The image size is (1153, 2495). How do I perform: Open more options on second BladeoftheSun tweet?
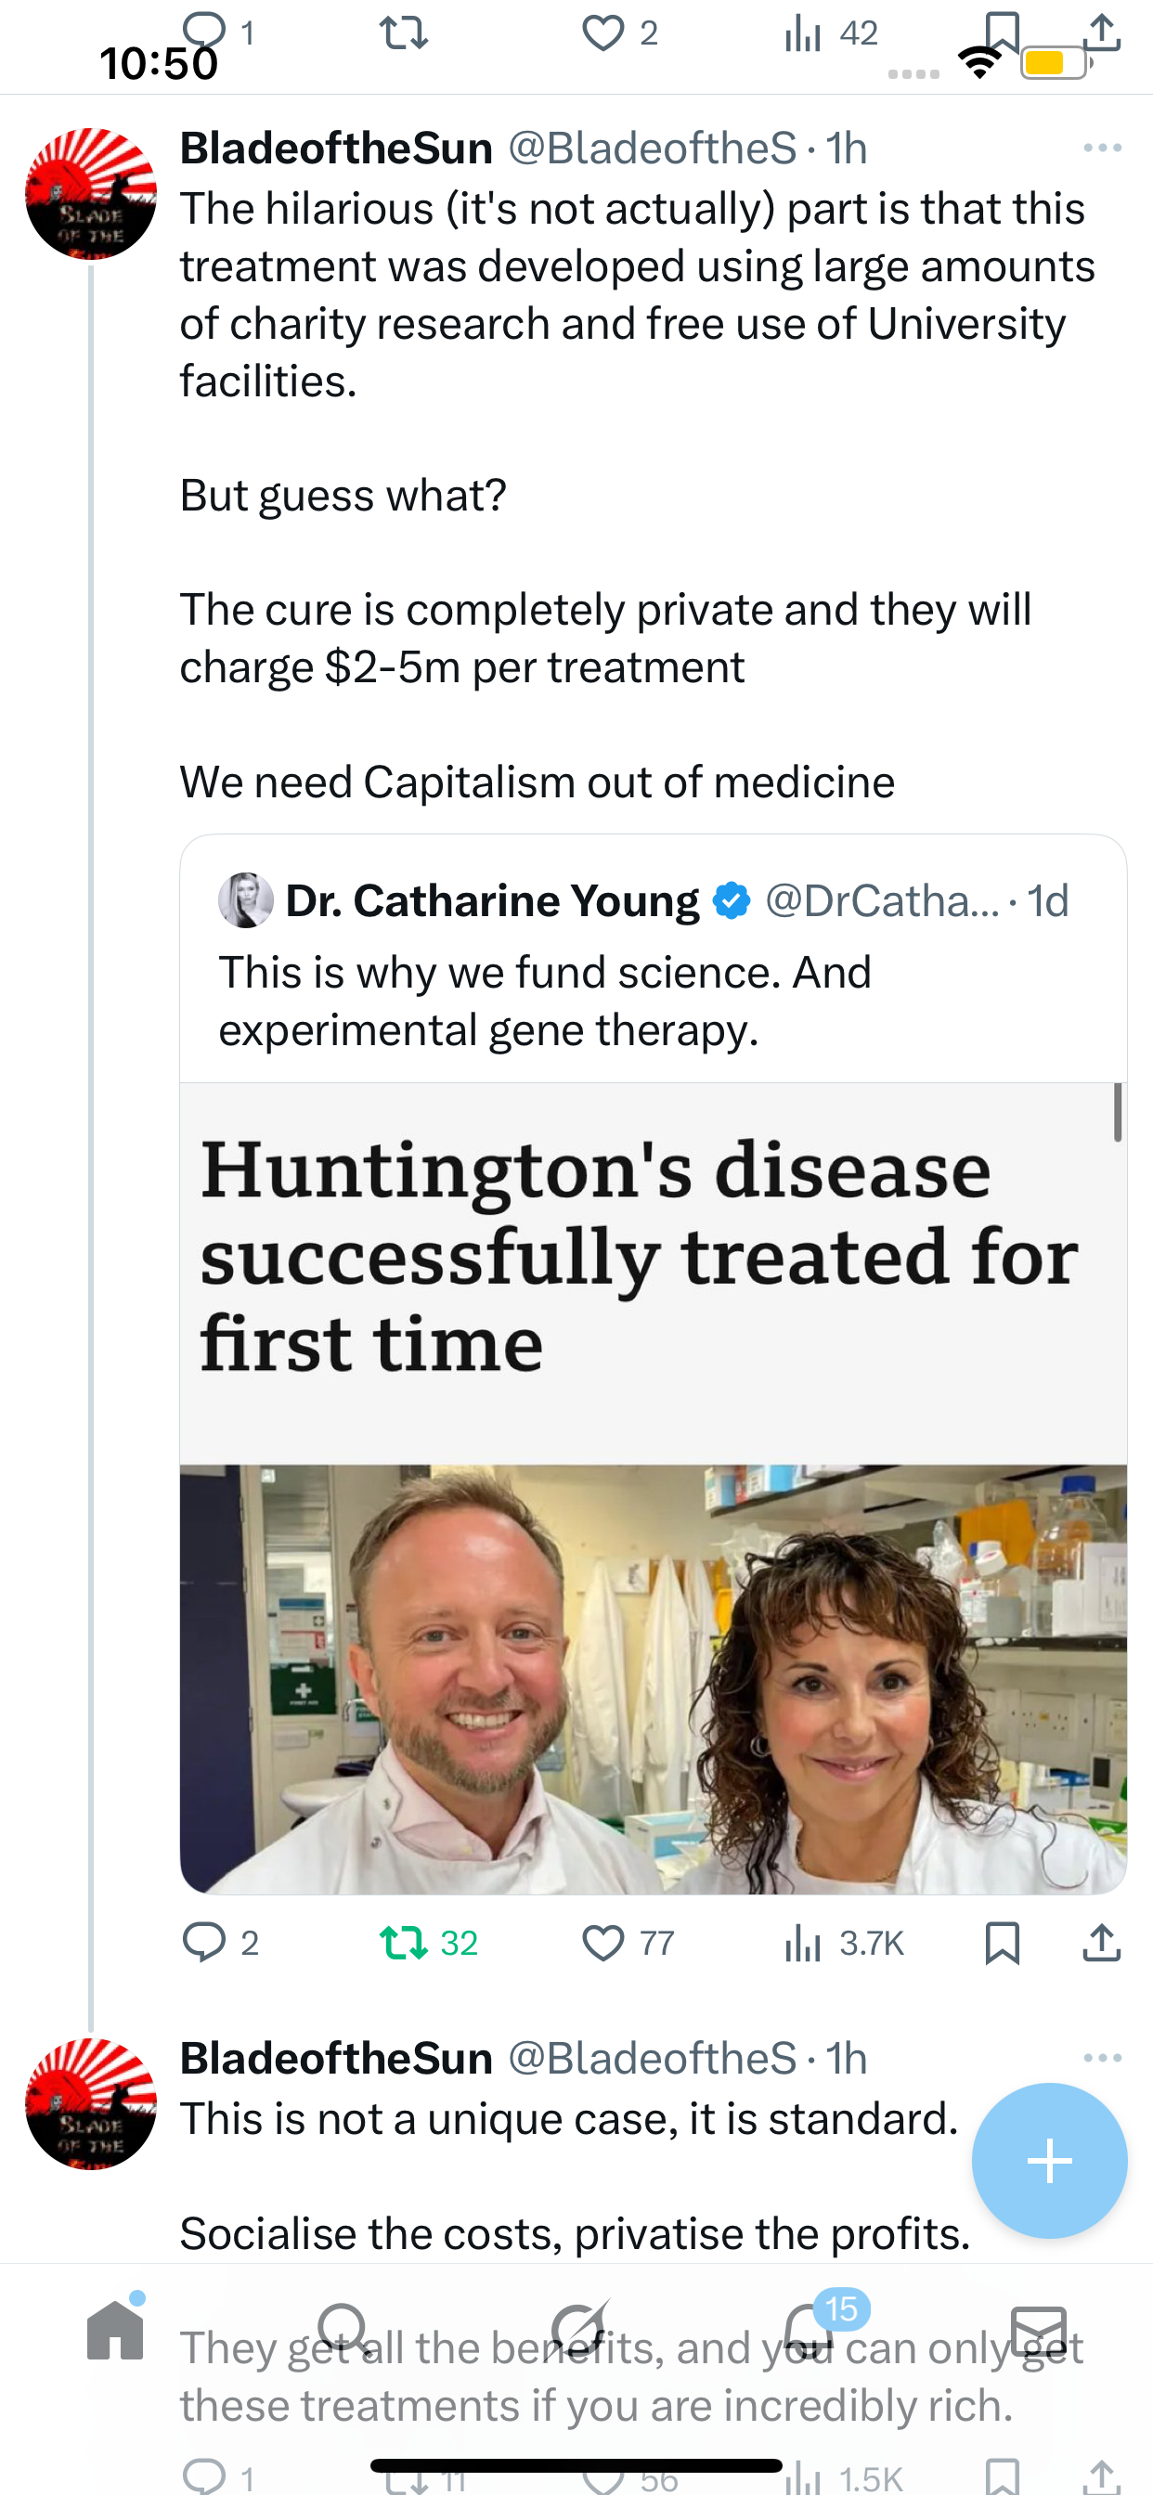1102,2057
